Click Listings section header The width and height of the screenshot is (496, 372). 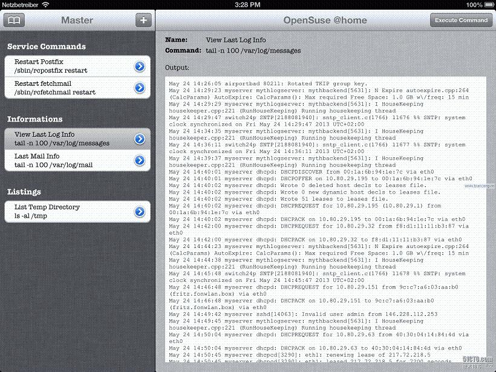click(24, 192)
